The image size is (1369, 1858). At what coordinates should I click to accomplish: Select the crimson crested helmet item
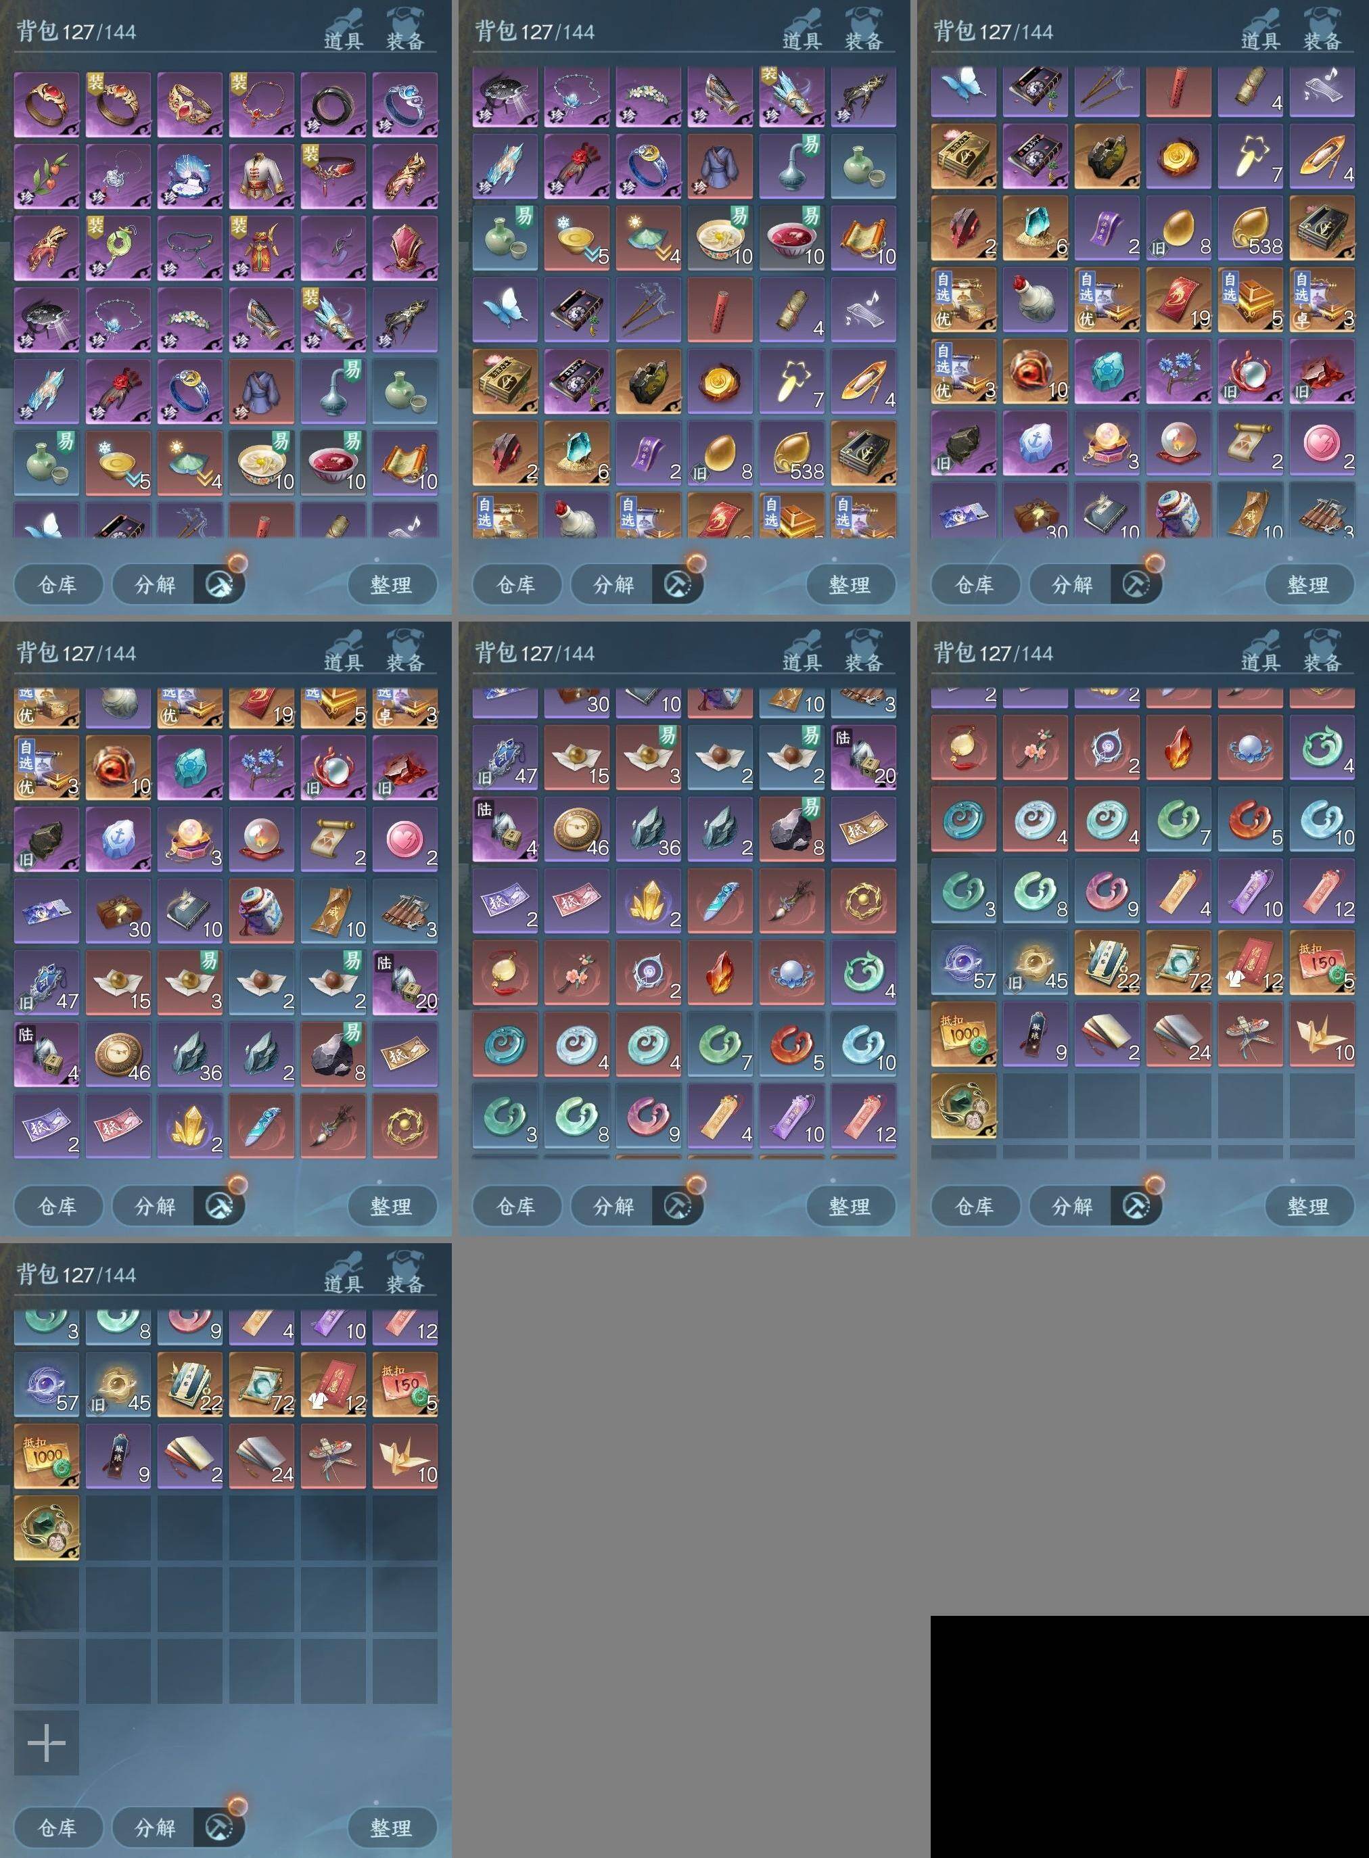click(x=405, y=248)
